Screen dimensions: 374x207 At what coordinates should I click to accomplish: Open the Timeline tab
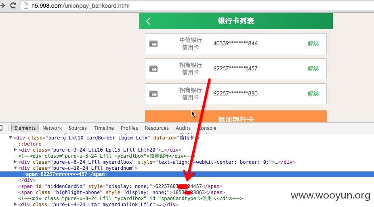click(x=103, y=128)
